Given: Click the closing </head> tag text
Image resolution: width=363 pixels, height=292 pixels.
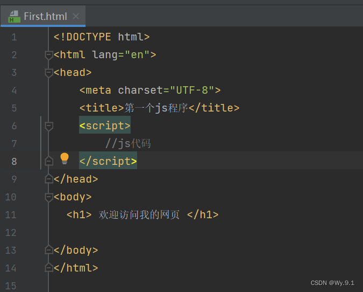Looking at the screenshot, I should point(76,179).
